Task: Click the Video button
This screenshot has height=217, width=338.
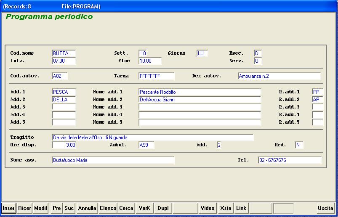Action: click(208, 208)
